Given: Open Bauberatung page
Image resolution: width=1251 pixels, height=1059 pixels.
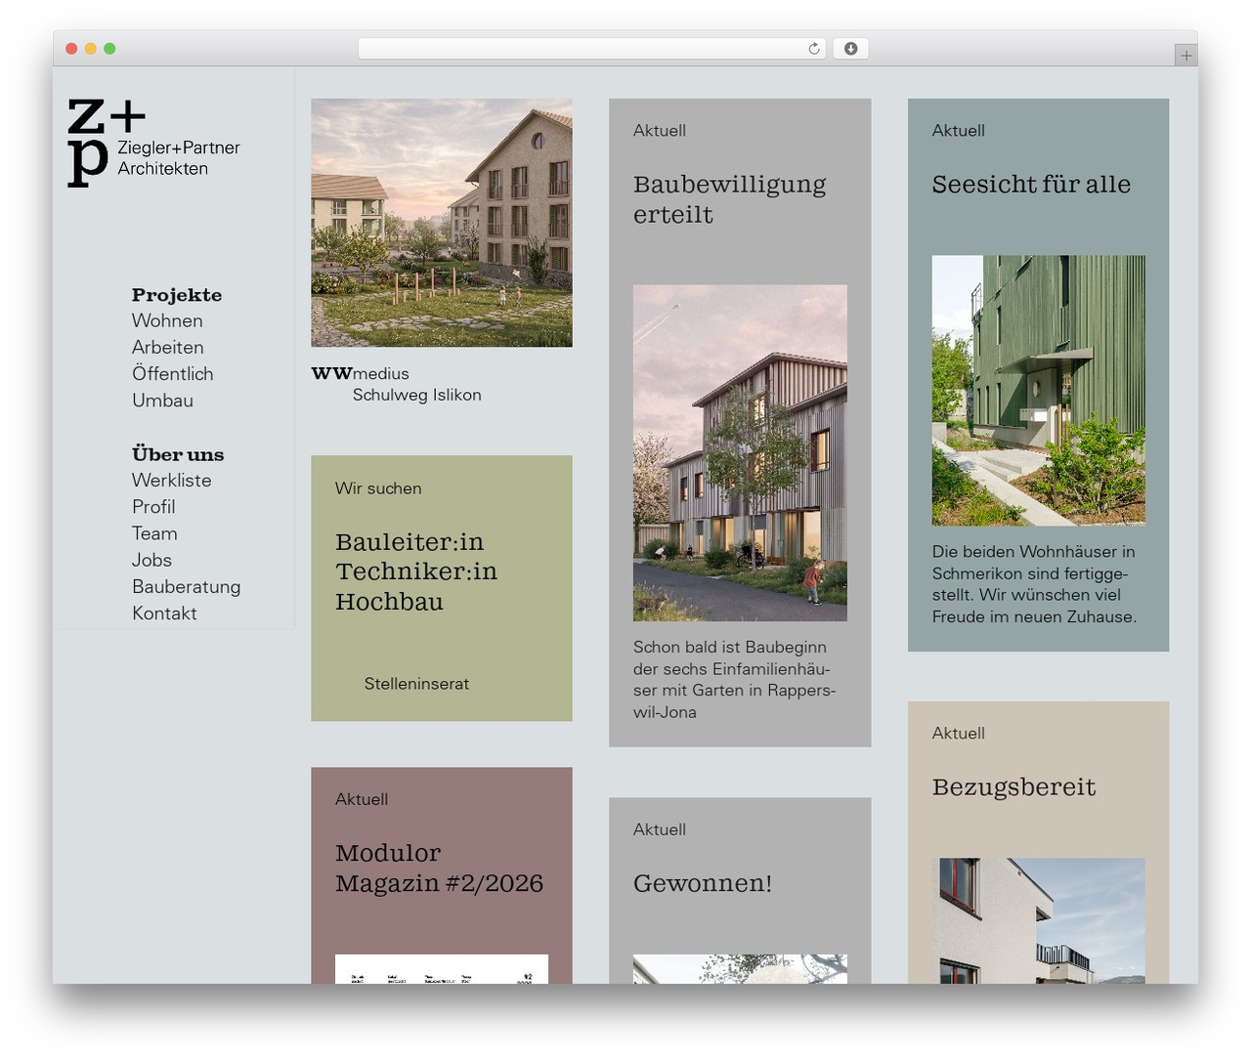Looking at the screenshot, I should (x=186, y=586).
